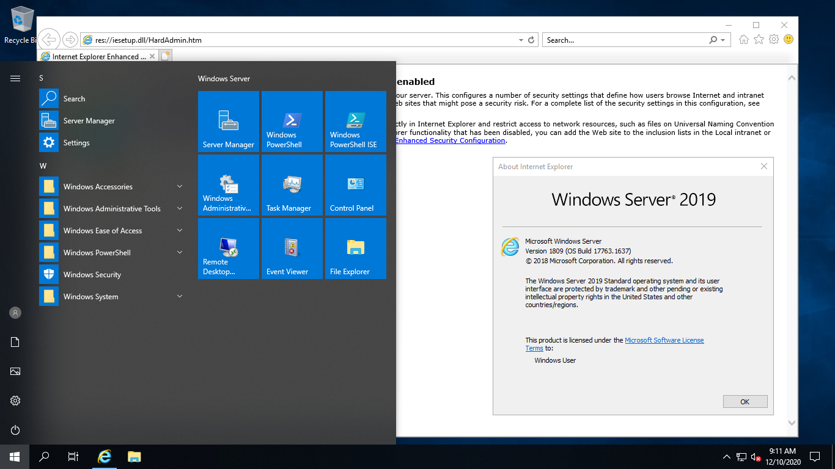The image size is (835, 469).
Task: Open the search provider dropdown arrow
Action: [723, 40]
